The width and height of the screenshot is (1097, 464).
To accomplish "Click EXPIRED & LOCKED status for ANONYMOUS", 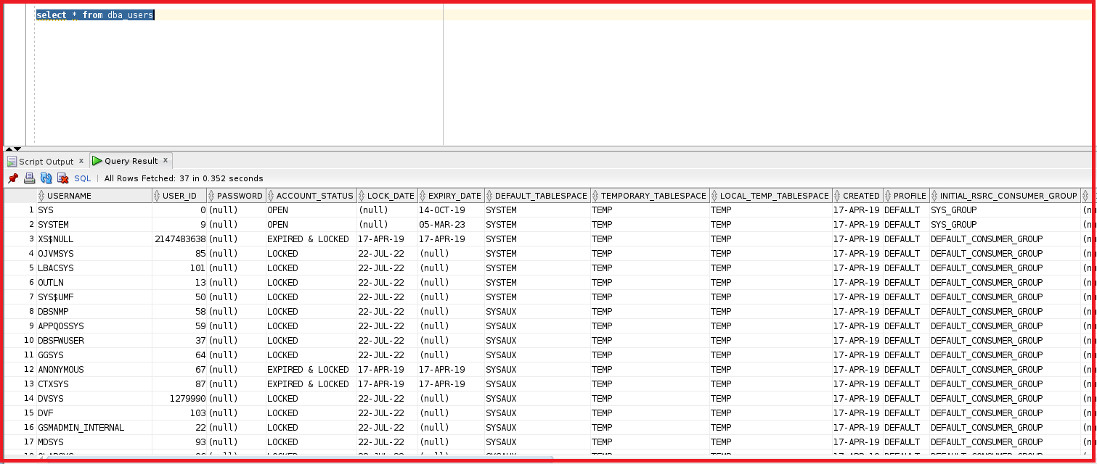I will tap(311, 370).
